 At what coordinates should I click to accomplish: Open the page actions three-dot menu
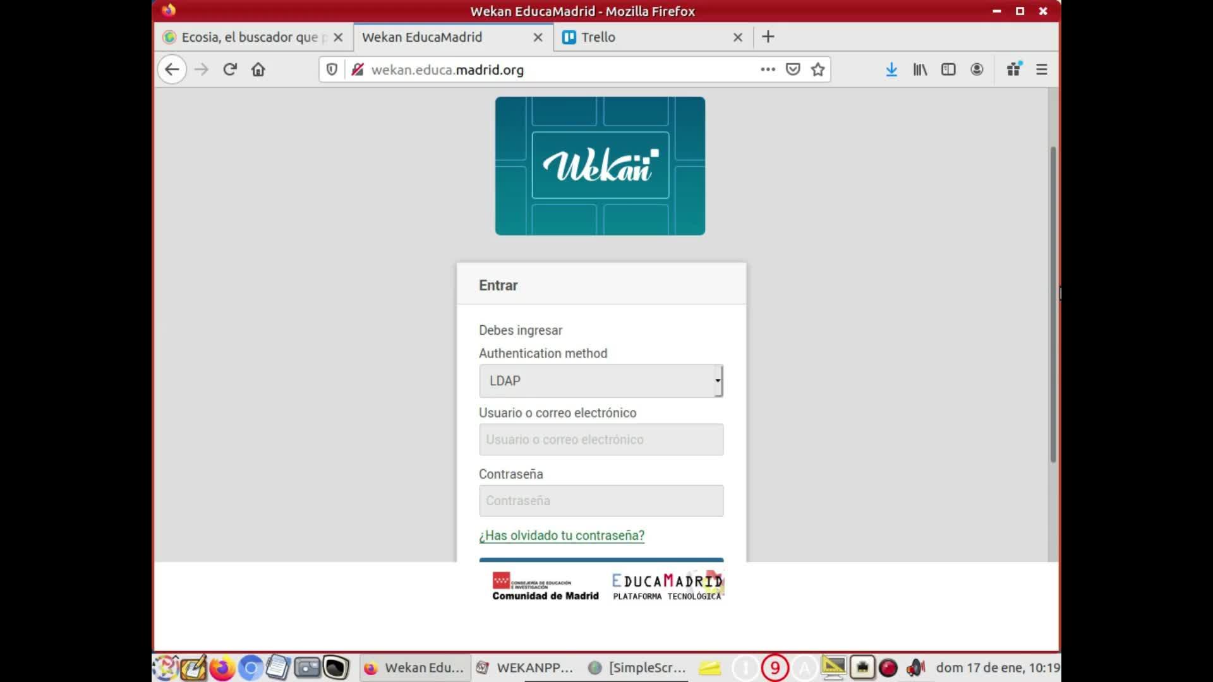768,69
